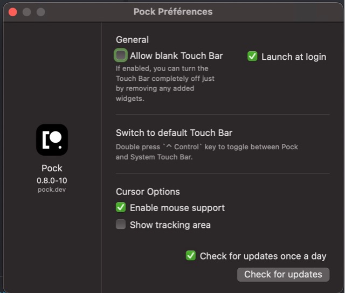Enable the Allow blank Touch Bar checkbox
The image size is (345, 293).
pos(121,55)
